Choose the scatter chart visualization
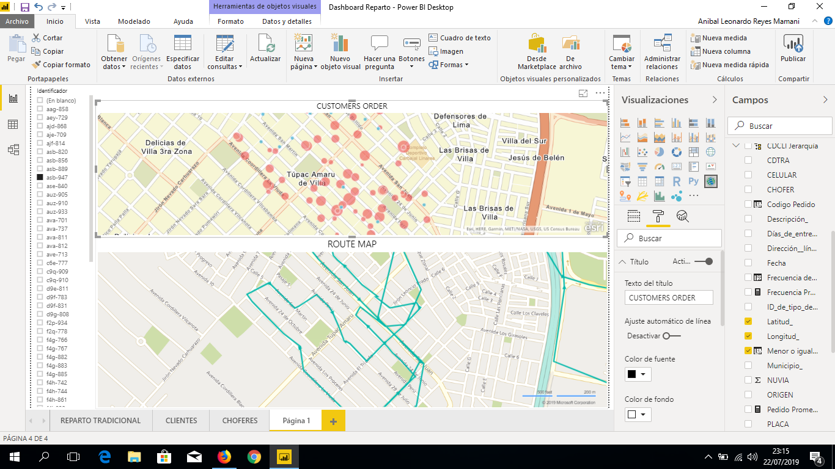This screenshot has height=469, width=835. [x=642, y=152]
